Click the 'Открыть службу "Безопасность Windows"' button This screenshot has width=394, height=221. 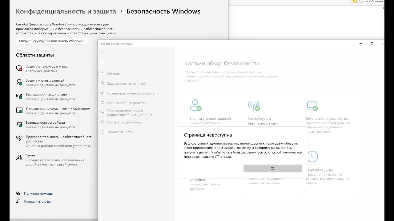51,41
